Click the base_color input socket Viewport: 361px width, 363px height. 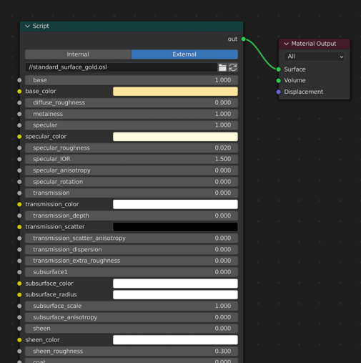pyautogui.click(x=19, y=92)
